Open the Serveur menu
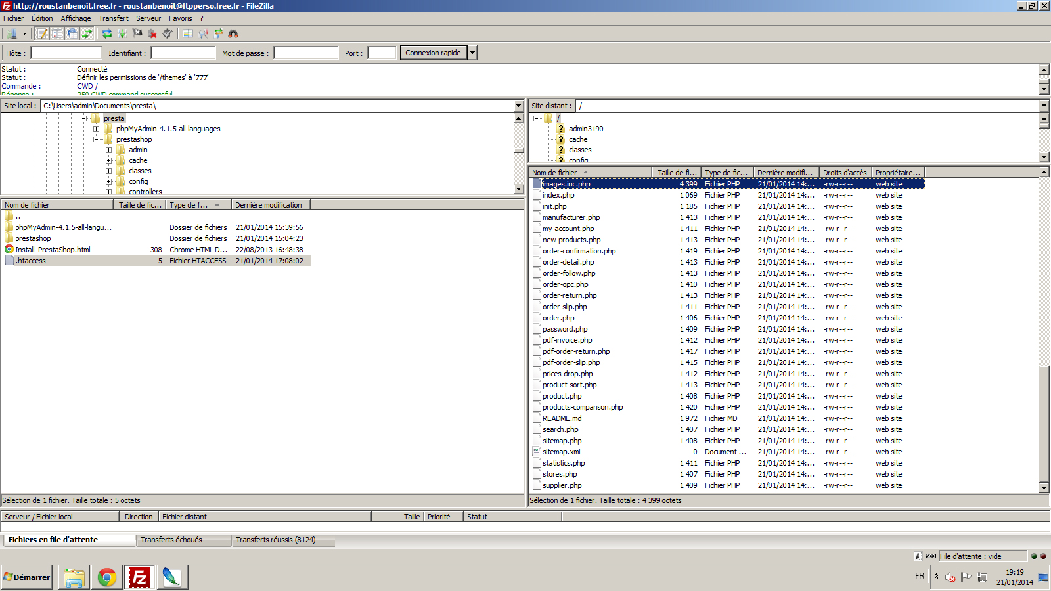Viewport: 1051px width, 591px height. click(148, 18)
